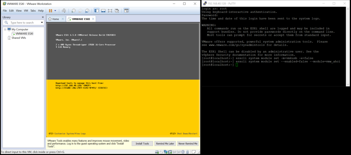Open the power options dropdown arrow
The image size is (351, 155).
pos(55,11)
